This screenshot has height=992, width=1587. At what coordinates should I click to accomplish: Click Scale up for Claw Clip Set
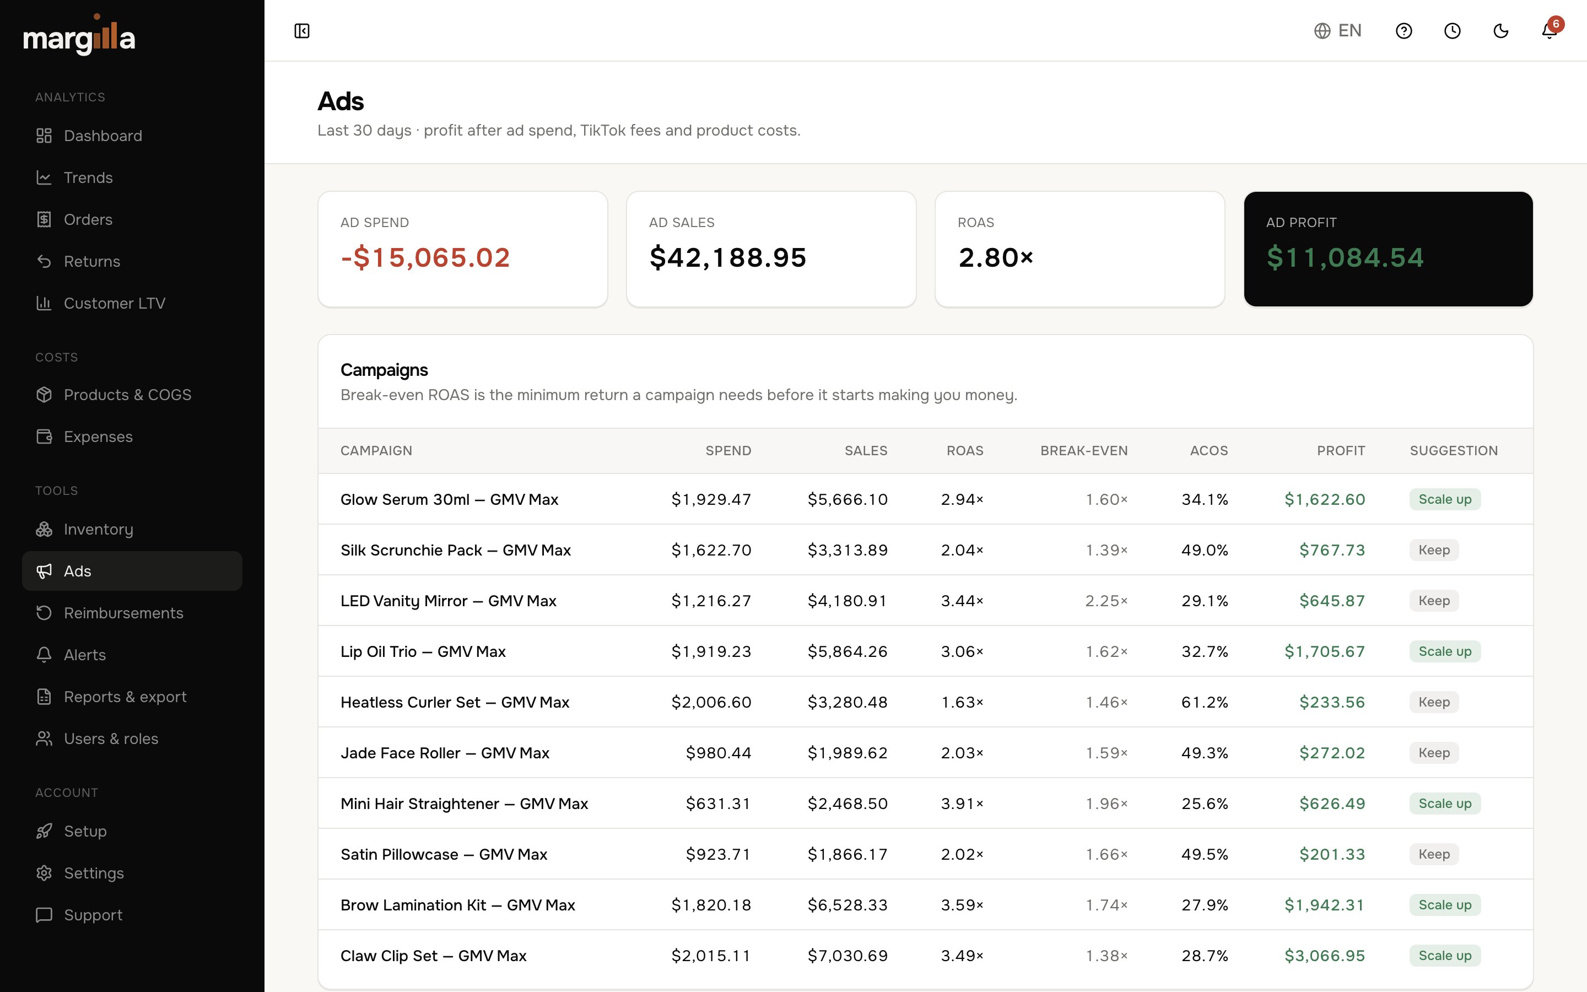click(1445, 956)
